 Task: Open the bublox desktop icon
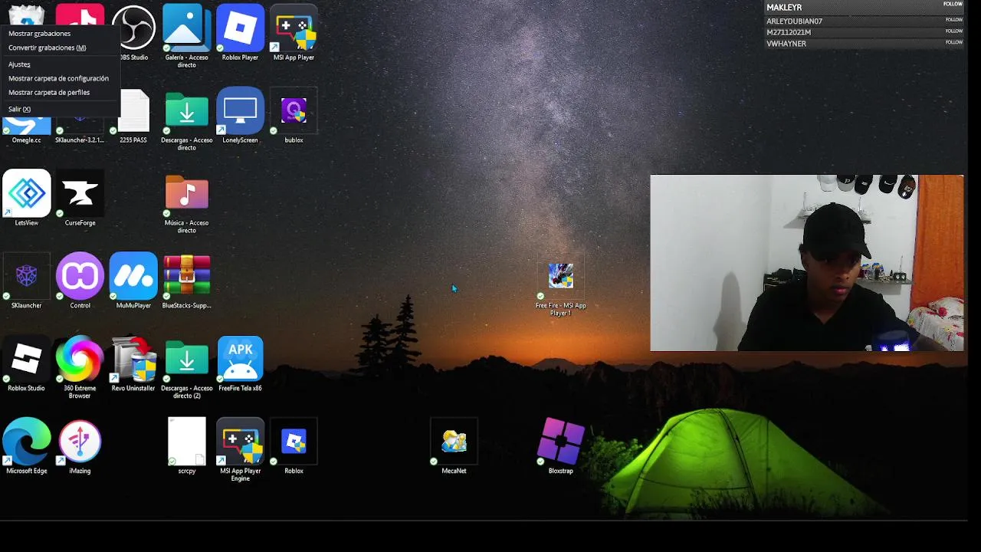click(x=294, y=111)
